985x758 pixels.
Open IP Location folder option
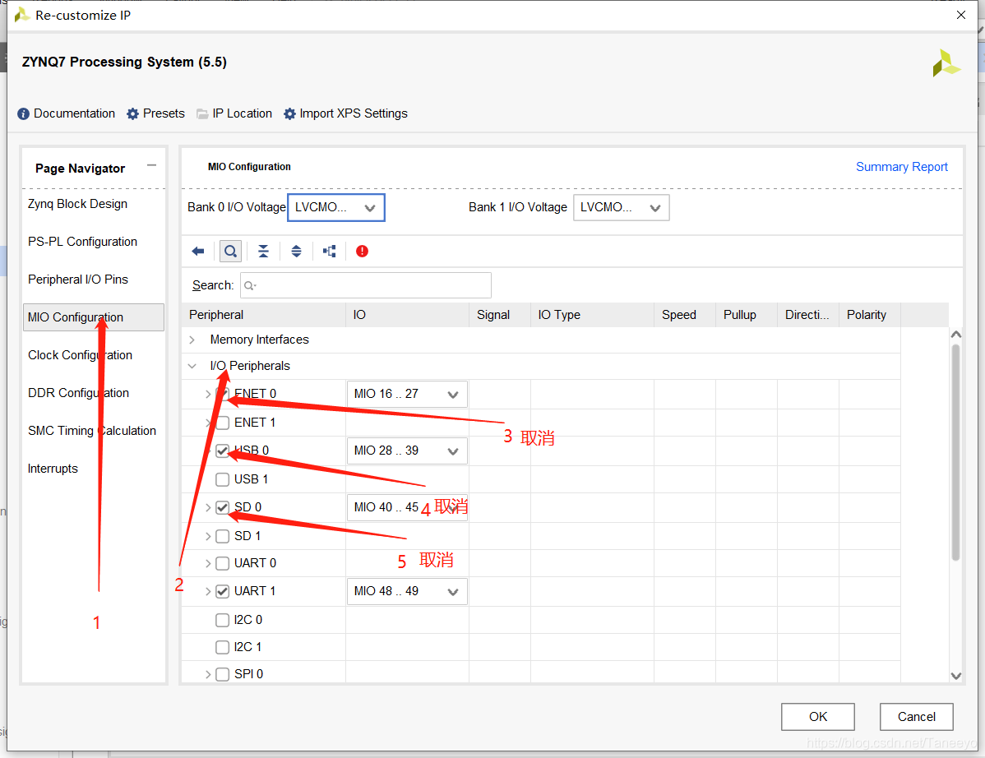[x=234, y=113]
